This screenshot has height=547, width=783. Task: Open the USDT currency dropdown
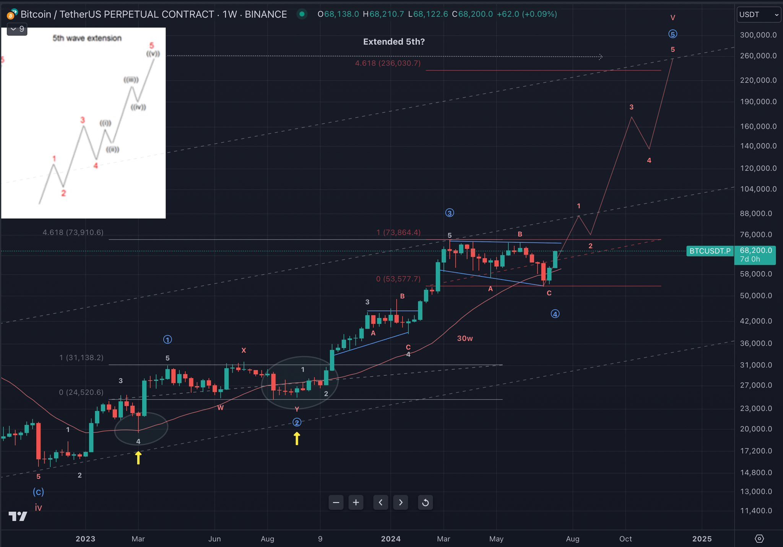759,15
